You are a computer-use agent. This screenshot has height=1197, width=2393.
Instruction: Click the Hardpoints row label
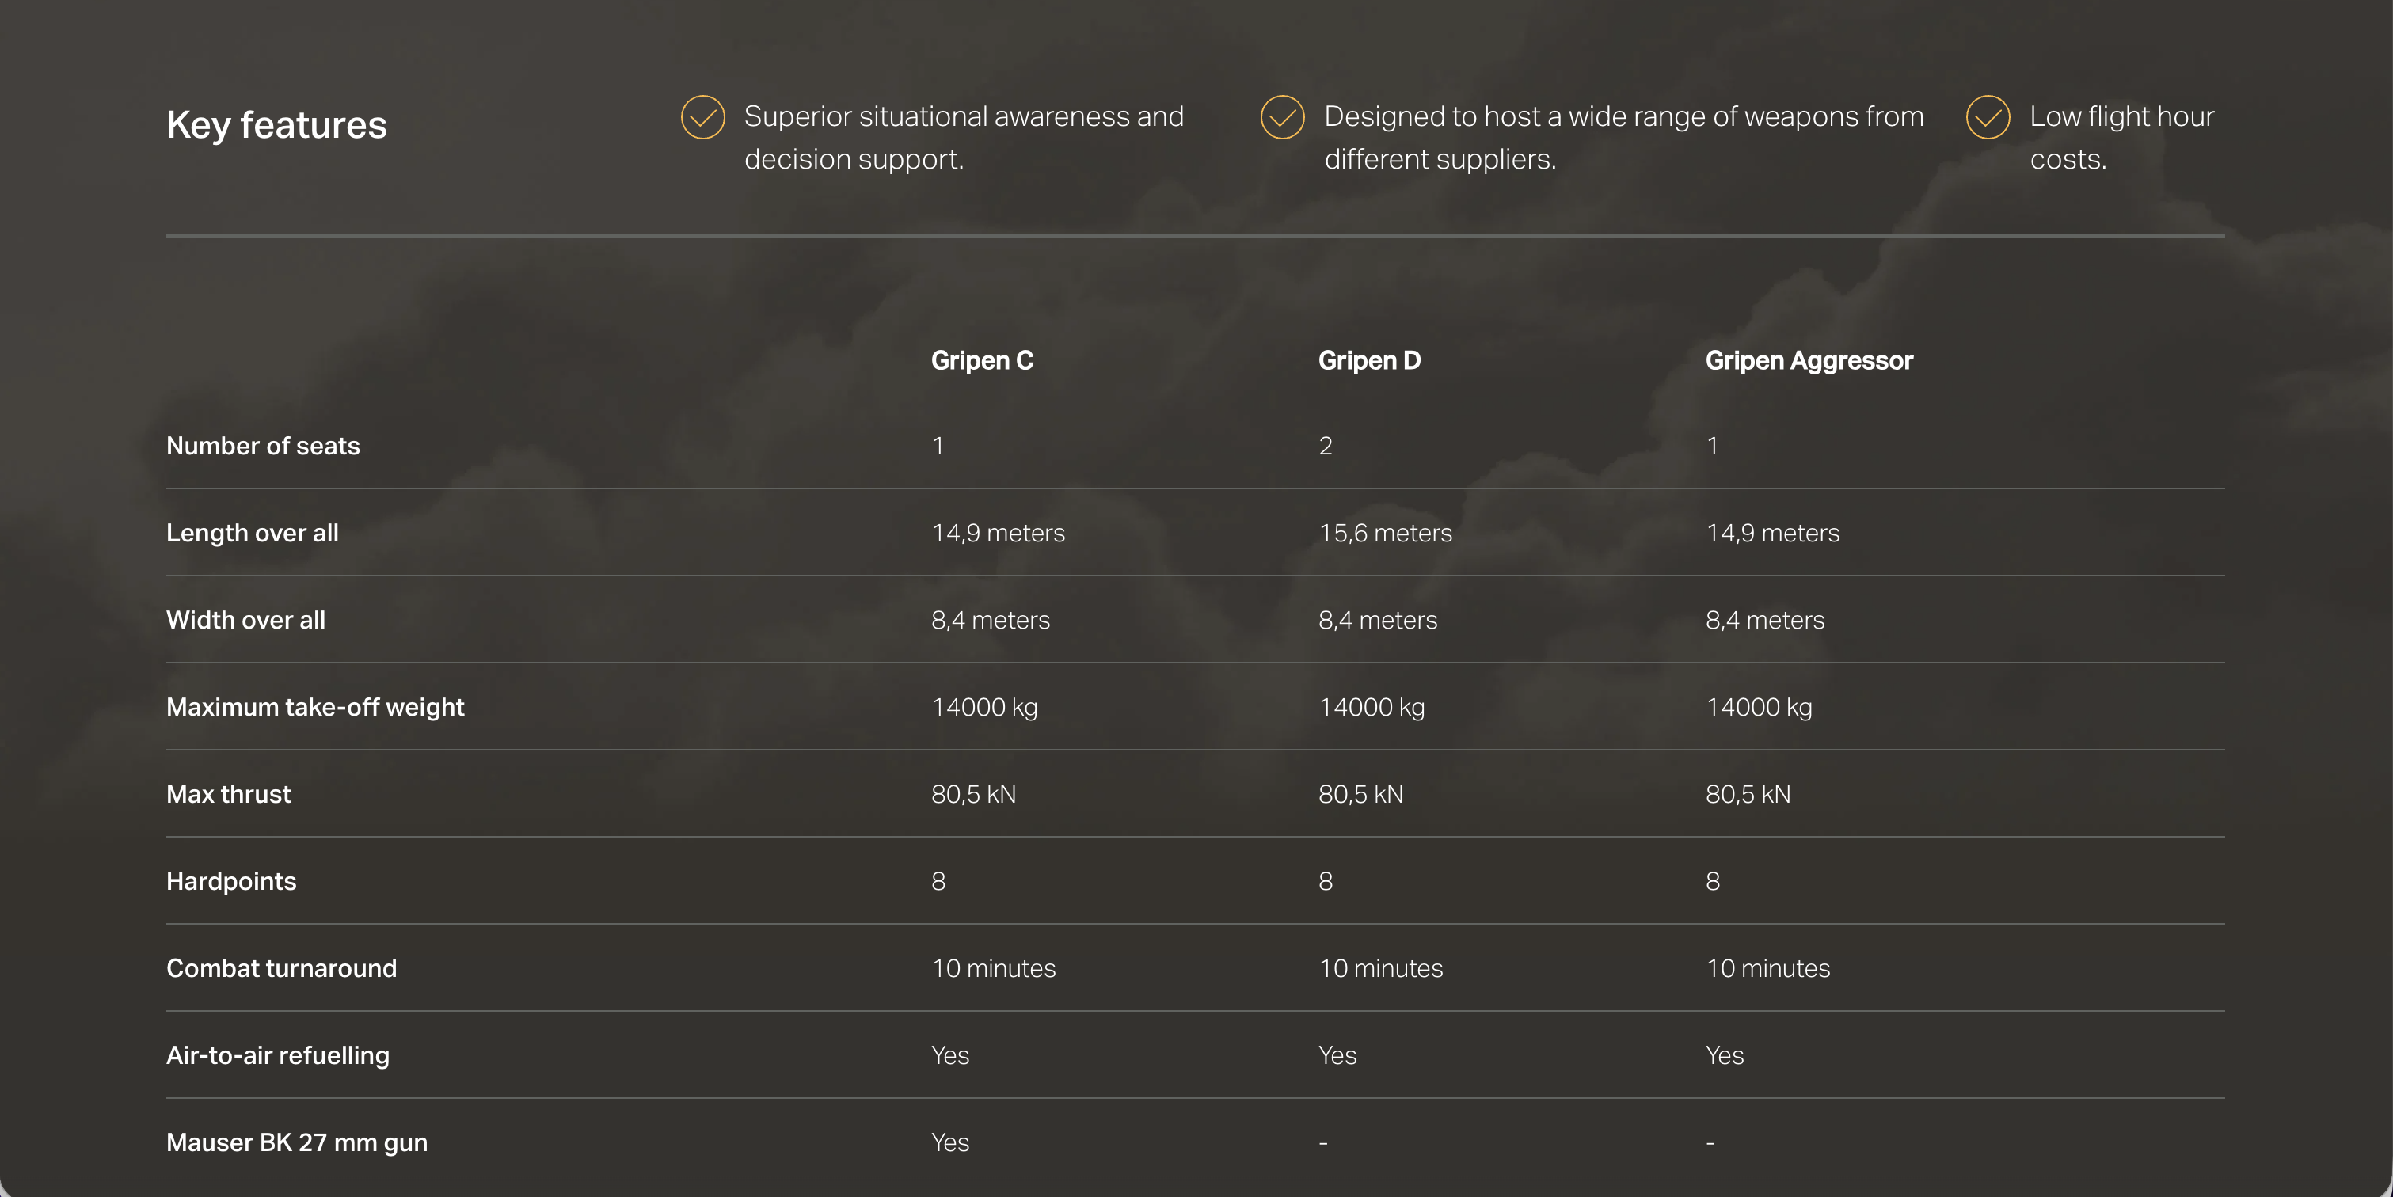click(231, 881)
